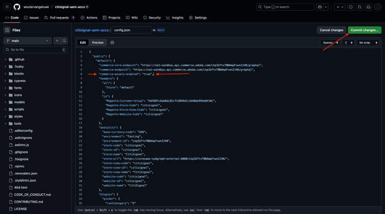
Task: Open the .eslintrc.js file
Action: [x=22, y=145]
